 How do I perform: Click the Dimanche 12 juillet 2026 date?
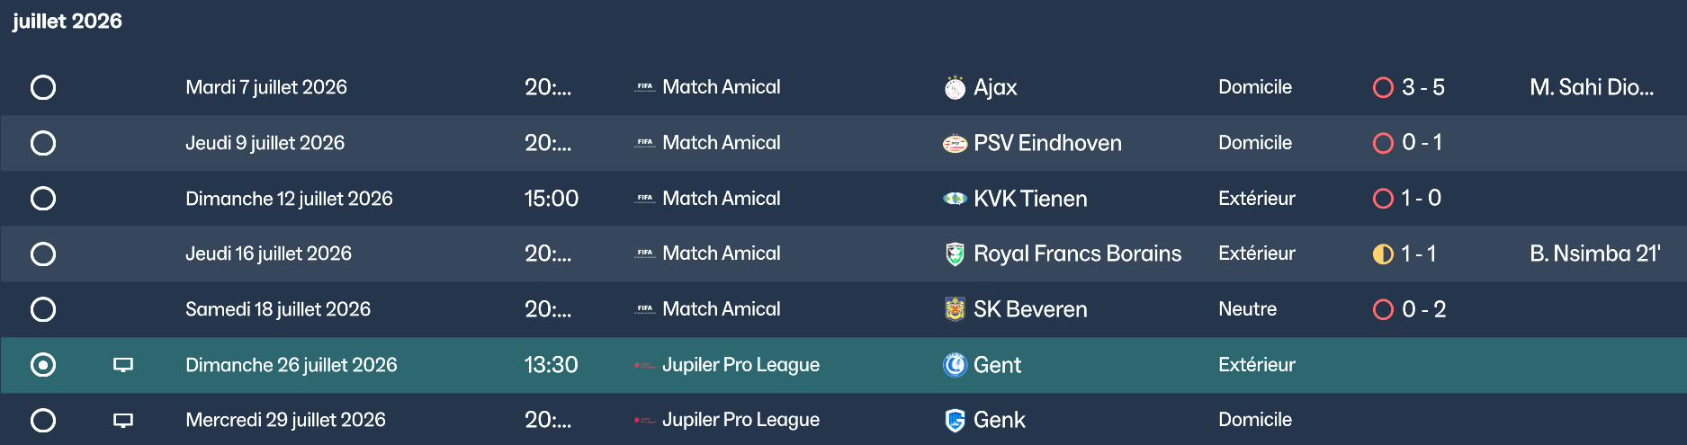pos(289,199)
